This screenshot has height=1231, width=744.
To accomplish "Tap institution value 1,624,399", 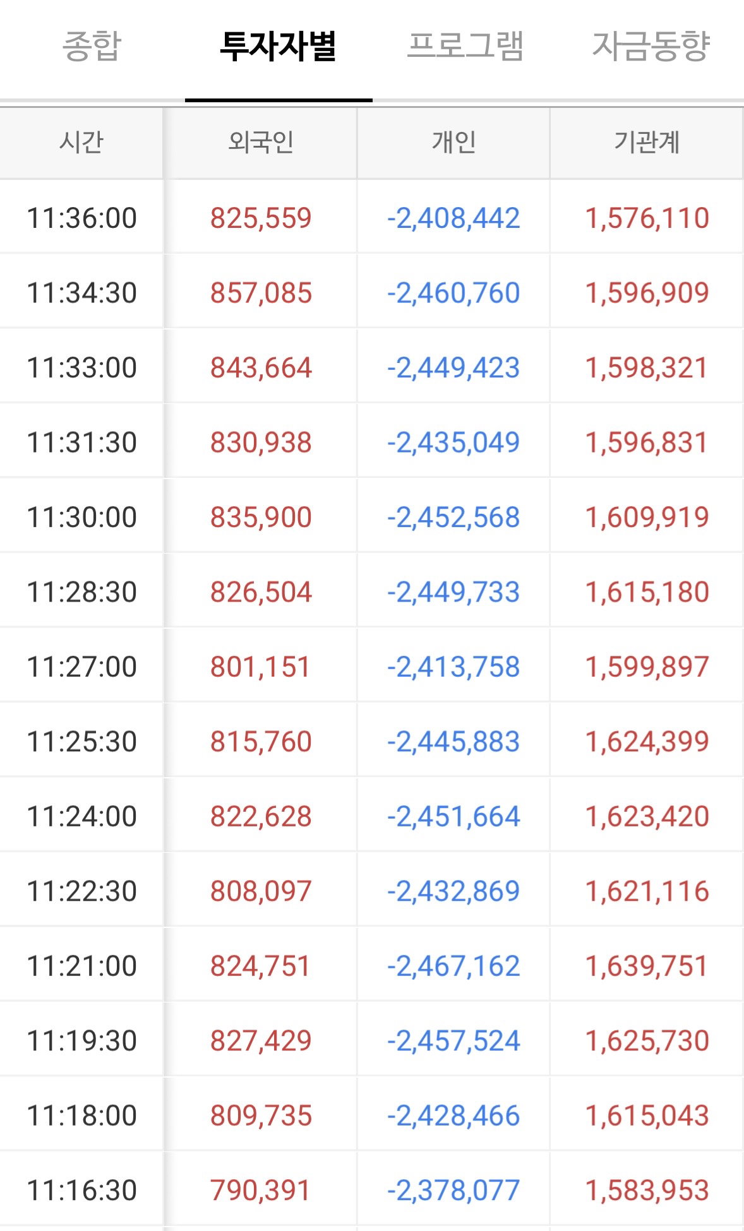I will tap(647, 742).
